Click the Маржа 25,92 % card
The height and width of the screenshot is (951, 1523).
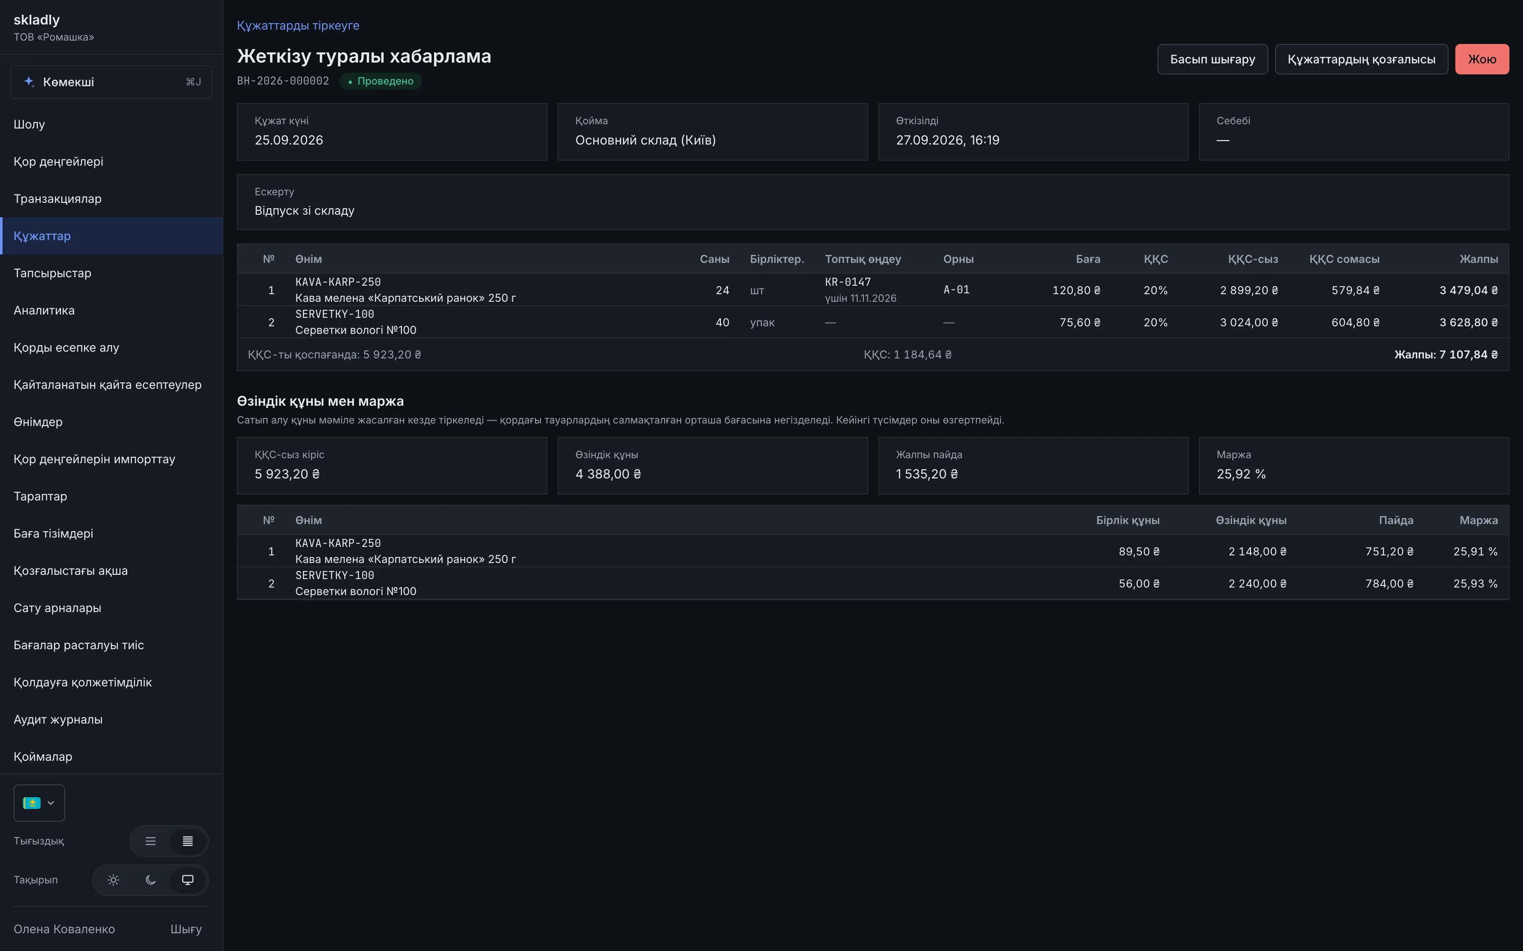pos(1354,465)
